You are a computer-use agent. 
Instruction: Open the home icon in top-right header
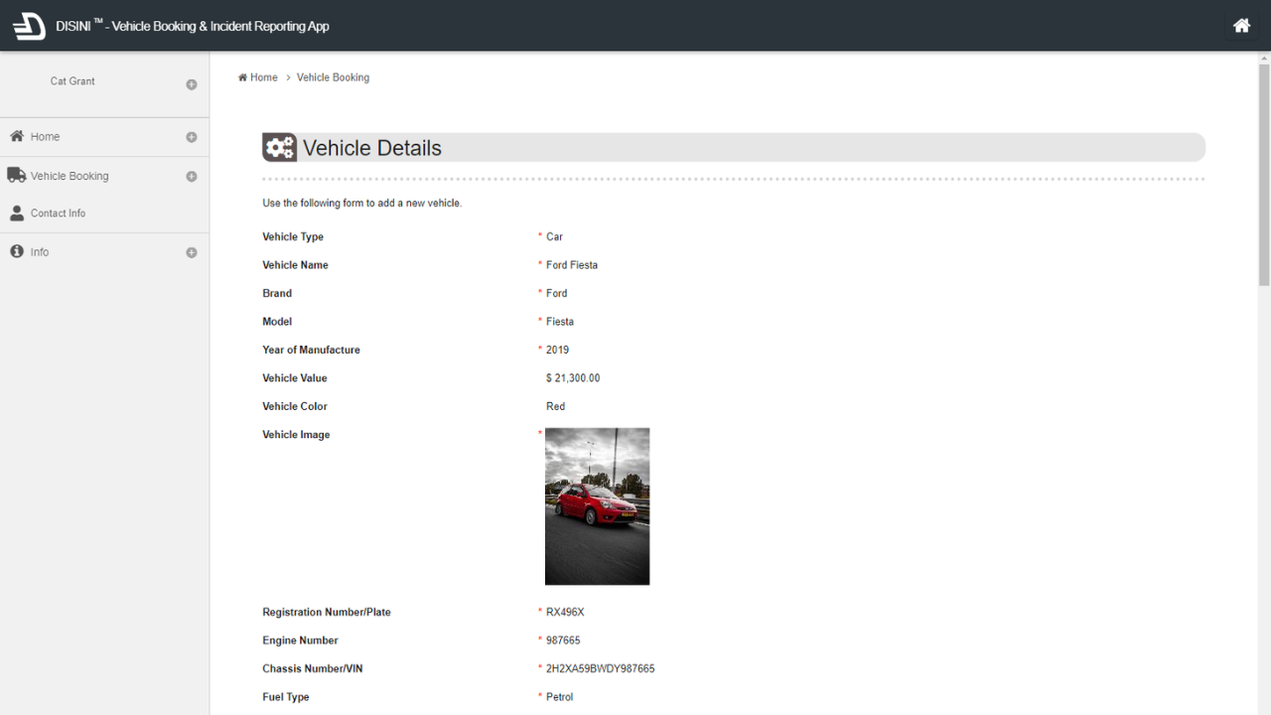pyautogui.click(x=1241, y=26)
